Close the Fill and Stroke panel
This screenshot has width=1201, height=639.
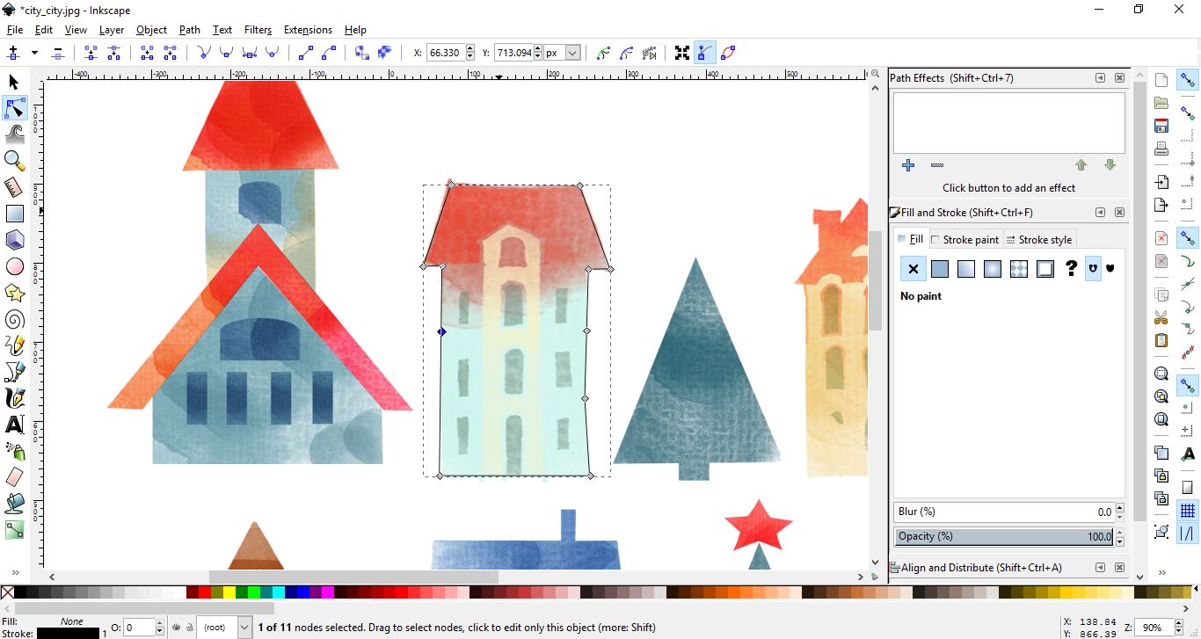tap(1119, 212)
